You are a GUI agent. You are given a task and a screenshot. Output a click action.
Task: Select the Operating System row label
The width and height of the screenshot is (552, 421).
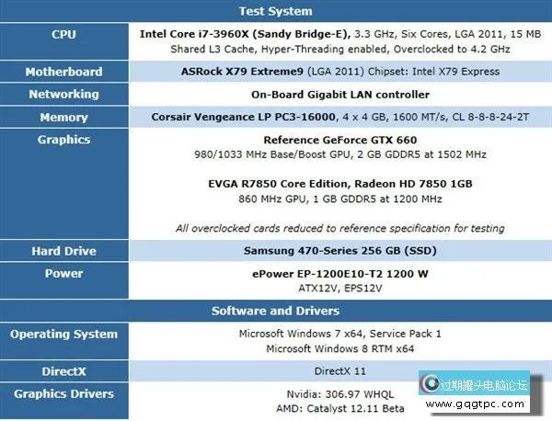(63, 335)
